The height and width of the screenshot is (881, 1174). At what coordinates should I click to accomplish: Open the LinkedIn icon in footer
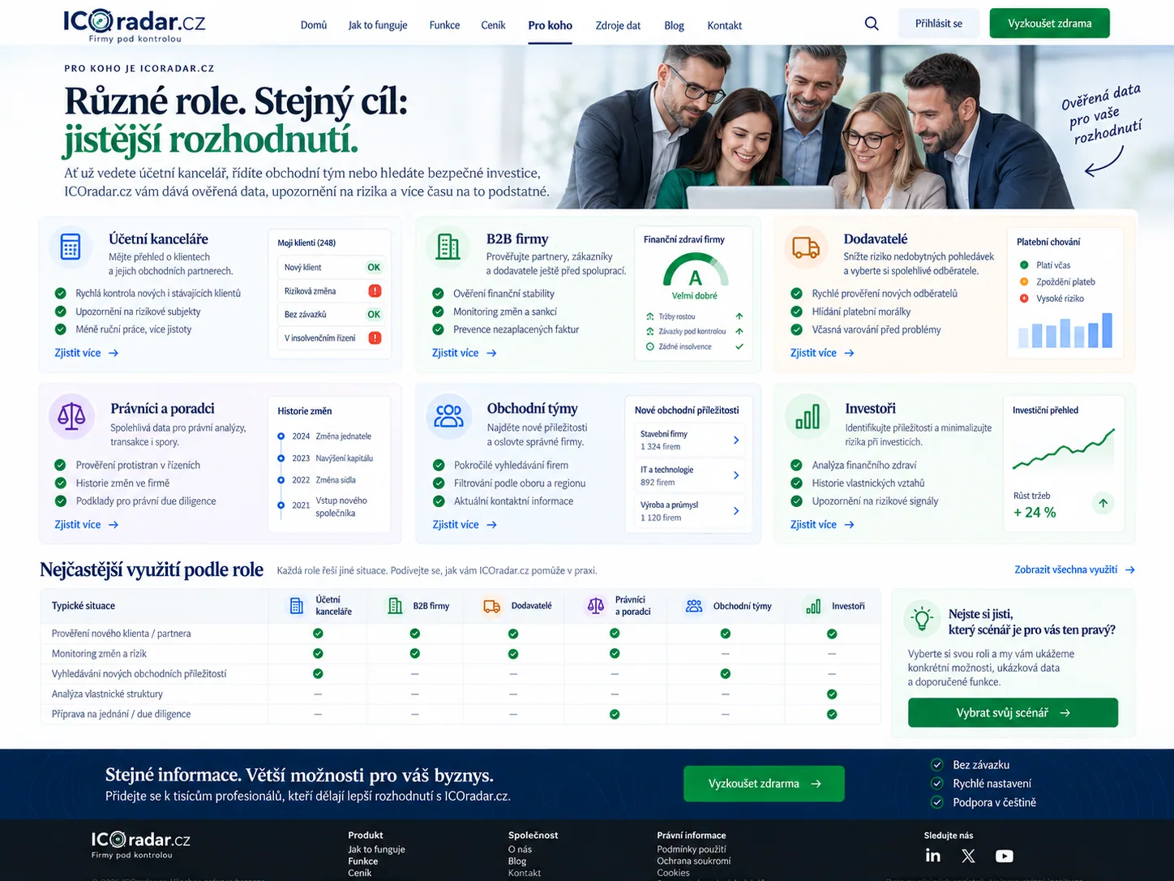(x=933, y=856)
